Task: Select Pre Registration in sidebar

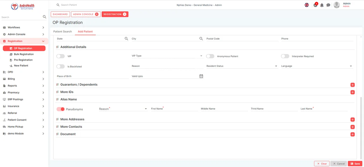Action: [23, 60]
